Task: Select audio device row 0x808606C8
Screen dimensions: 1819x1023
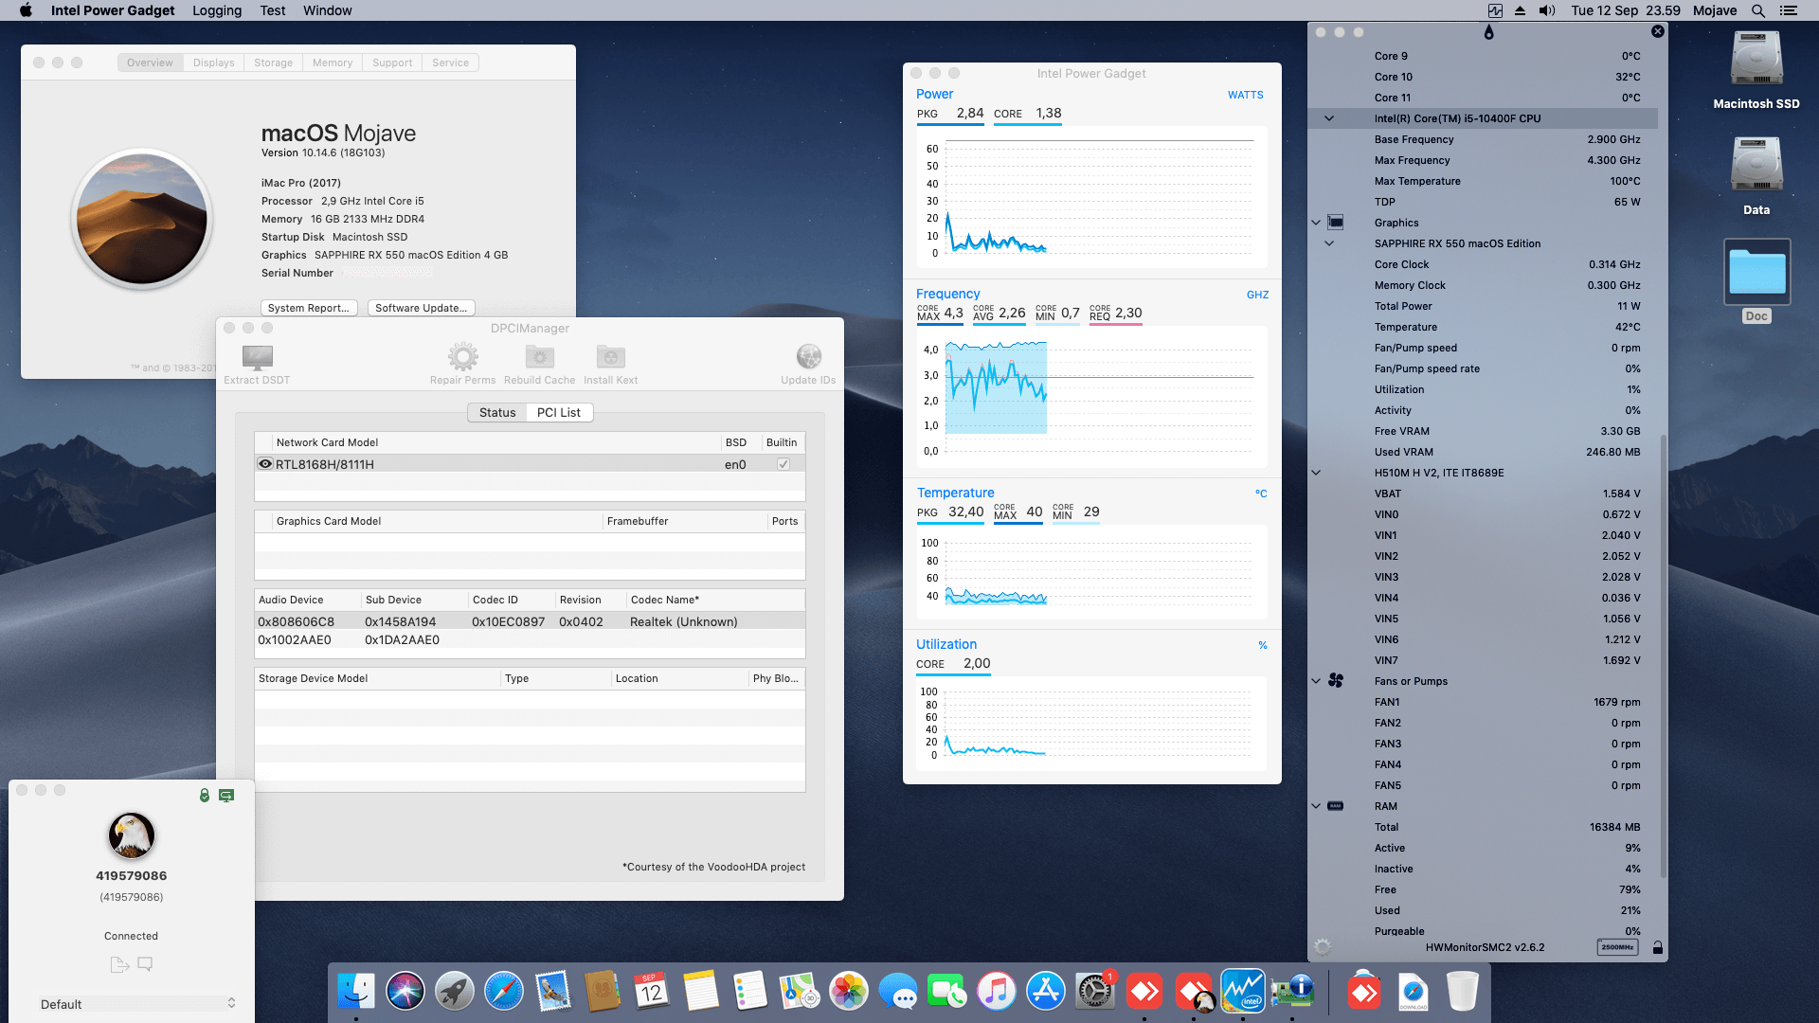Action: click(530, 621)
